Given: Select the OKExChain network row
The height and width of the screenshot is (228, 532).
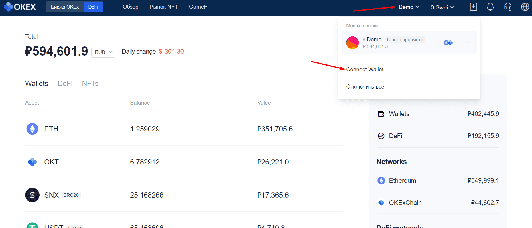Looking at the screenshot, I should [438, 203].
